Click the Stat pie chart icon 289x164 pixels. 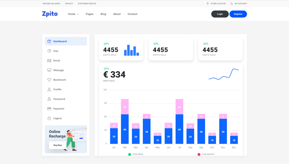coord(49,51)
